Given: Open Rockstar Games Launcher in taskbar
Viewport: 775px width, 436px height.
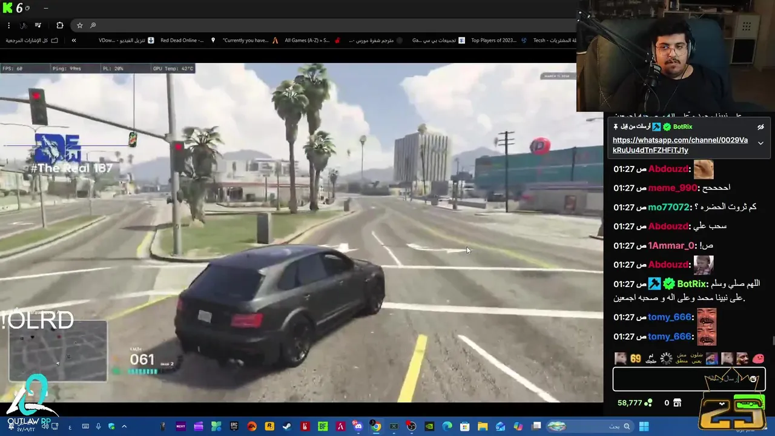Looking at the screenshot, I should 269,426.
